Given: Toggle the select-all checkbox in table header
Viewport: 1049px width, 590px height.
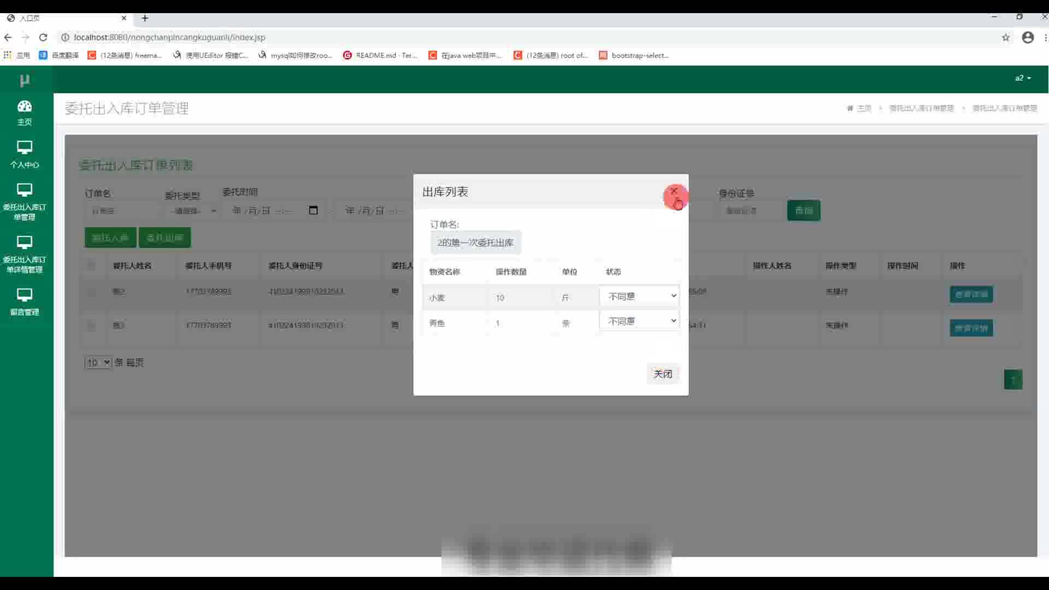Looking at the screenshot, I should point(91,265).
